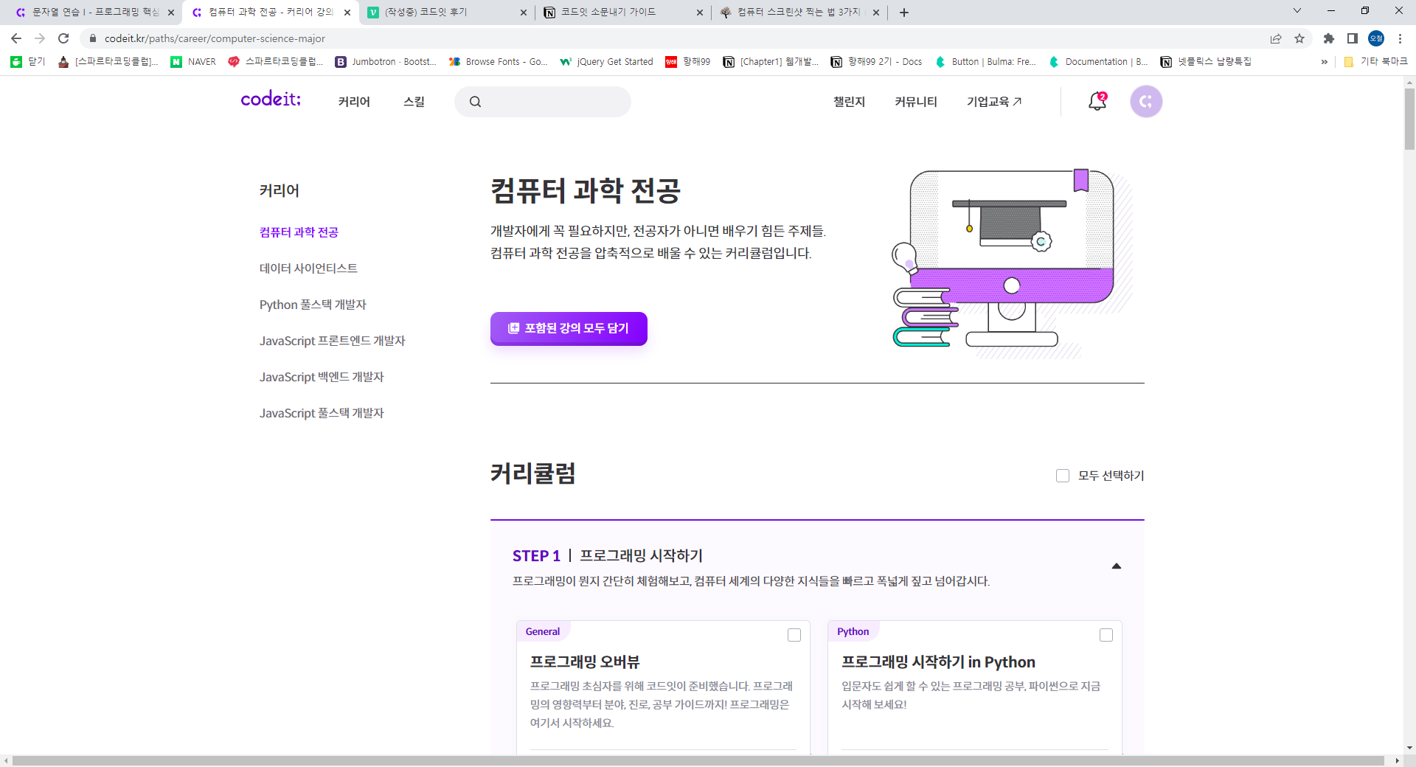Click the Python category tag
This screenshot has height=767, width=1416.
point(853,632)
